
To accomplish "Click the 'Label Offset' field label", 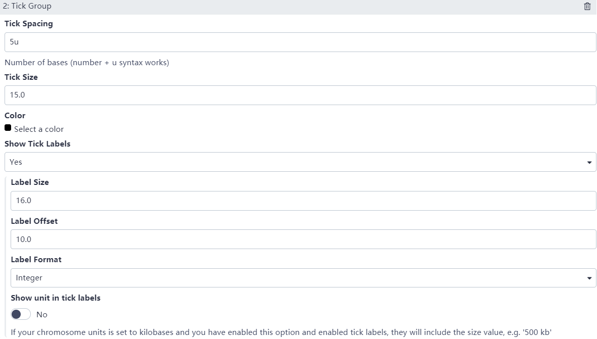I will tap(34, 221).
